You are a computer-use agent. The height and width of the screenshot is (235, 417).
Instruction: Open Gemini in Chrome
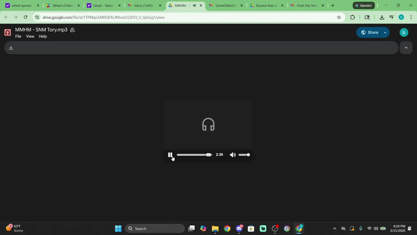[363, 6]
